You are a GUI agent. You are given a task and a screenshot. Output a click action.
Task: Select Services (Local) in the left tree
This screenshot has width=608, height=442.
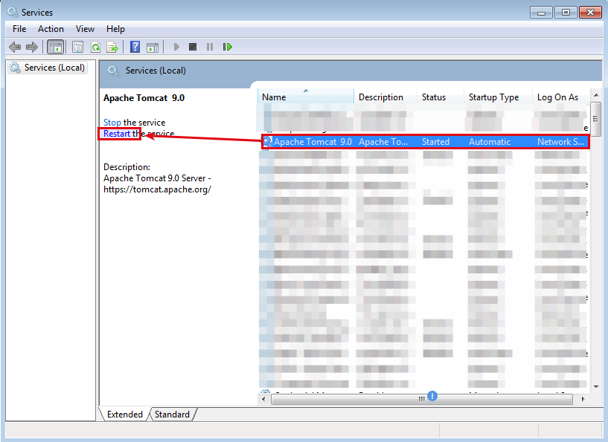pos(48,68)
